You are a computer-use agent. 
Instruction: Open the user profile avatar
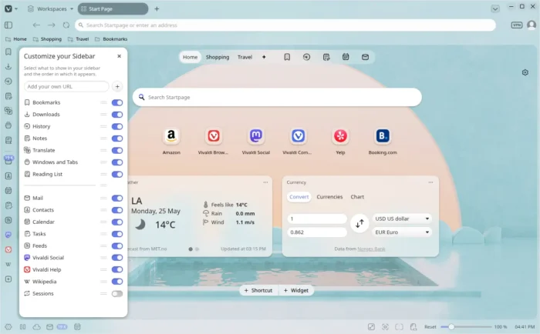point(532,25)
